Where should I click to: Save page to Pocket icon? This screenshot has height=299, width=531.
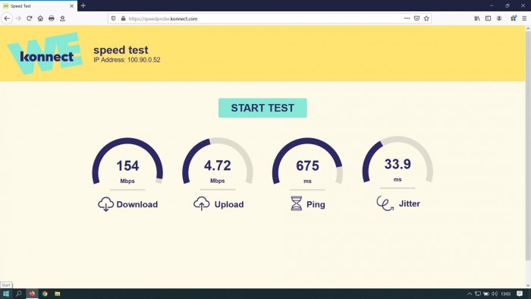click(x=417, y=19)
